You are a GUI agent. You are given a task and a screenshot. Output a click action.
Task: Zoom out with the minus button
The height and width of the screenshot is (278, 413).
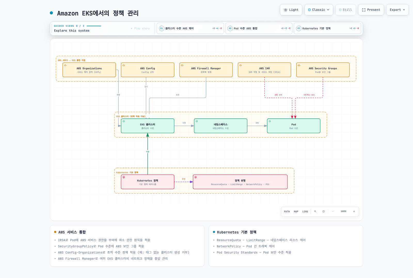(x=333, y=212)
